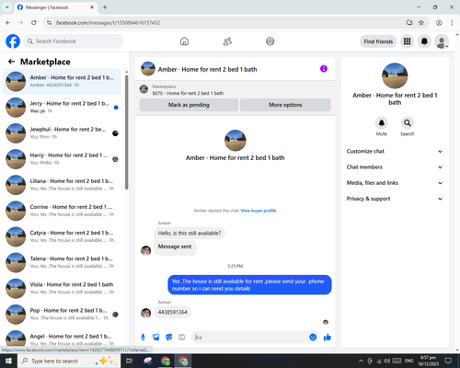Click the blue 'house is still available' reply

(249, 285)
